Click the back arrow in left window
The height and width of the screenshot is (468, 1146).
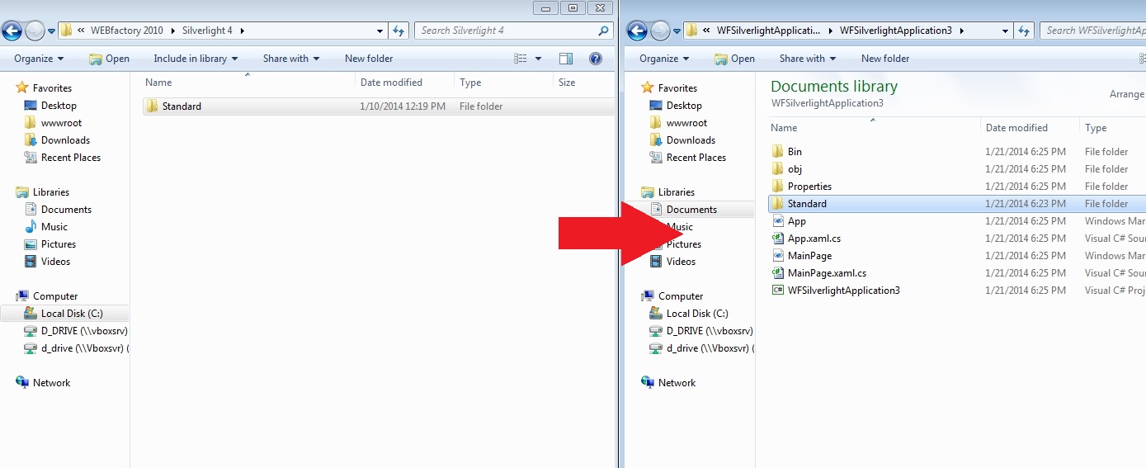pos(12,31)
